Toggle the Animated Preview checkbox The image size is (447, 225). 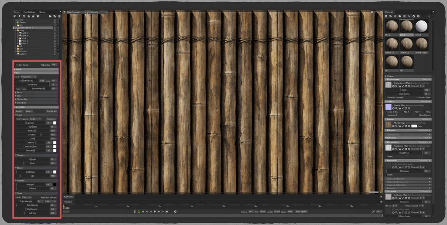40,198
